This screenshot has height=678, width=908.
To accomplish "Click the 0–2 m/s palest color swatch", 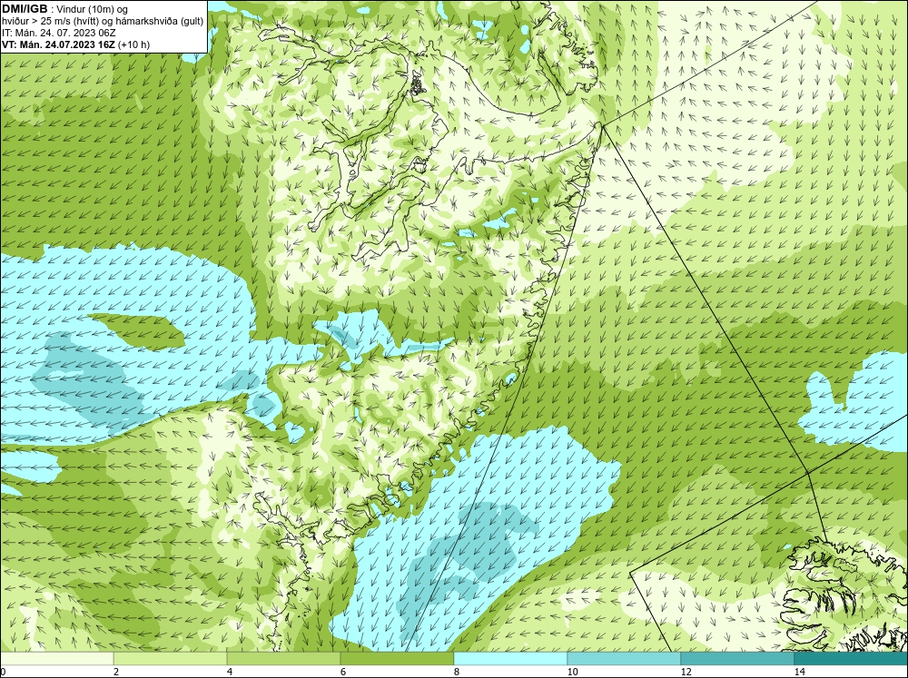I will pos(56,658).
